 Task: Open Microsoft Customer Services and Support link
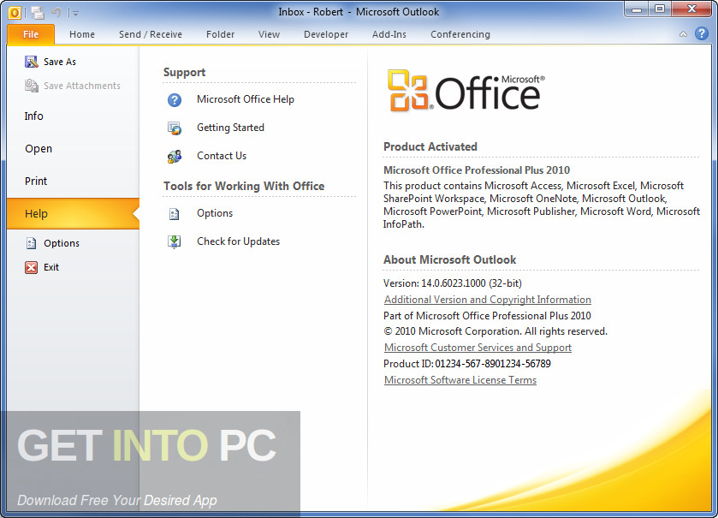tap(478, 348)
